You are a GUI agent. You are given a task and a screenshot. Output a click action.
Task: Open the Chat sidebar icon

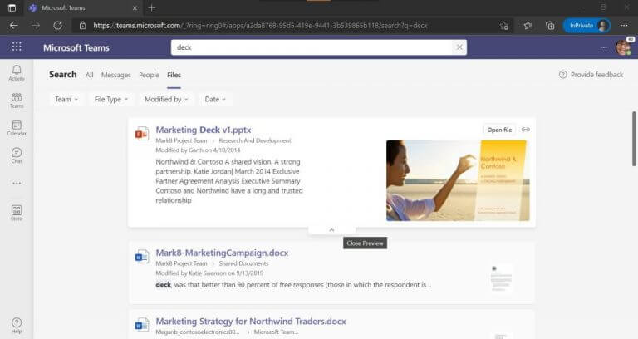[x=17, y=155]
